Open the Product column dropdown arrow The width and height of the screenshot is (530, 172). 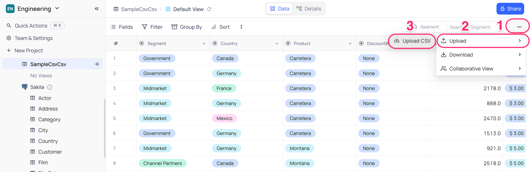[x=350, y=44]
